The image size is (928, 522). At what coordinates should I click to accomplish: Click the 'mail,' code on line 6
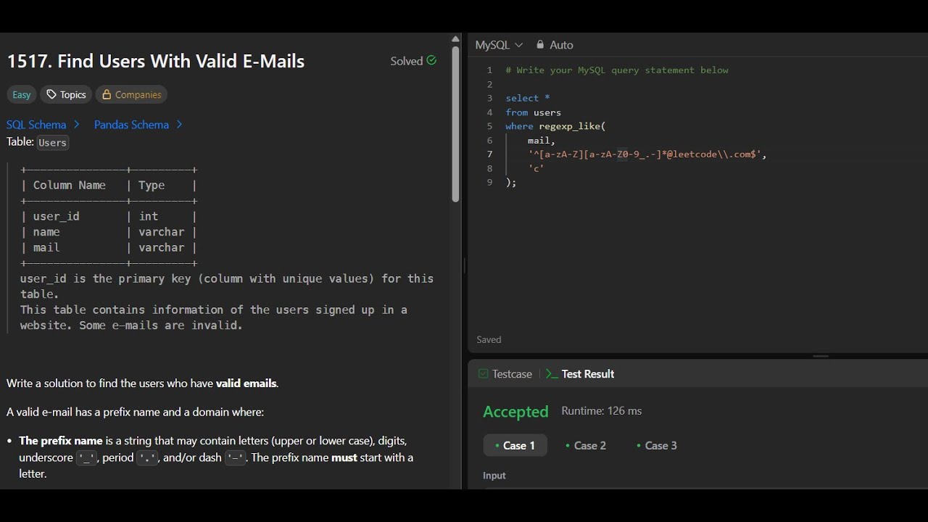click(x=542, y=141)
